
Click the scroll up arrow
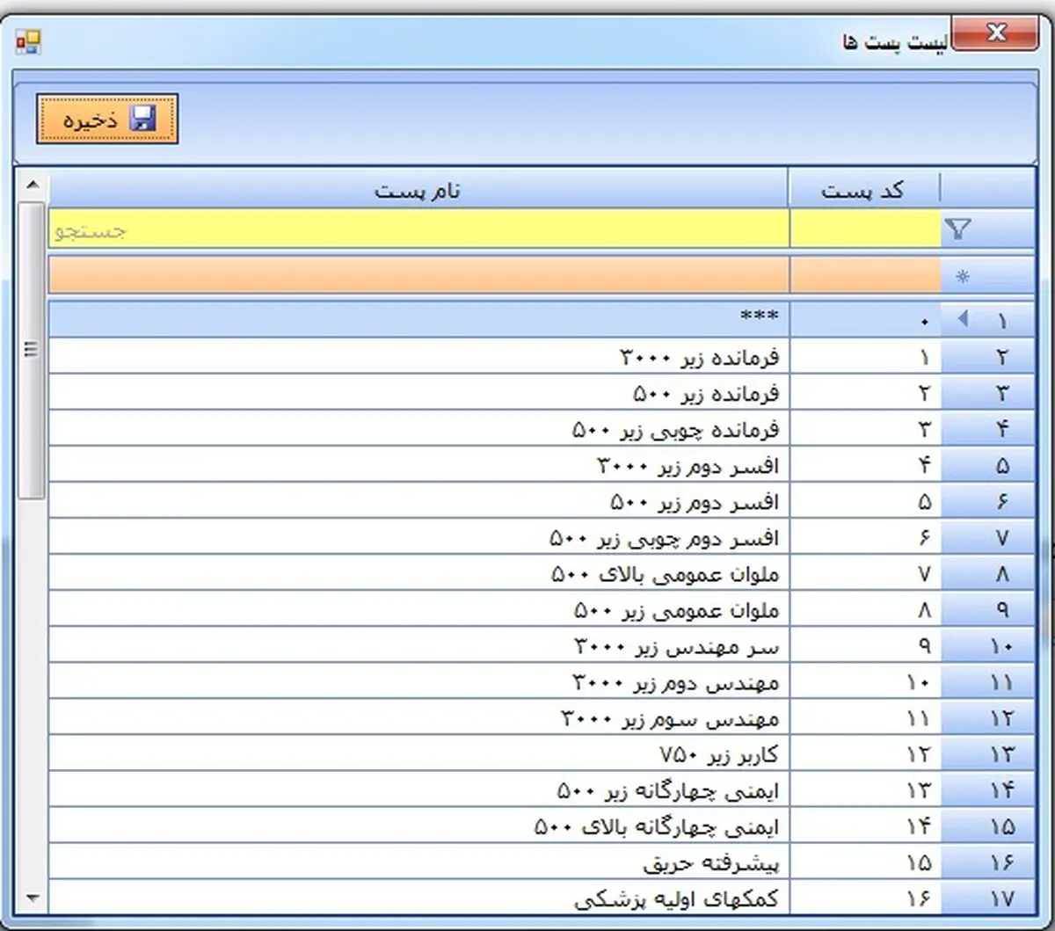(x=33, y=185)
